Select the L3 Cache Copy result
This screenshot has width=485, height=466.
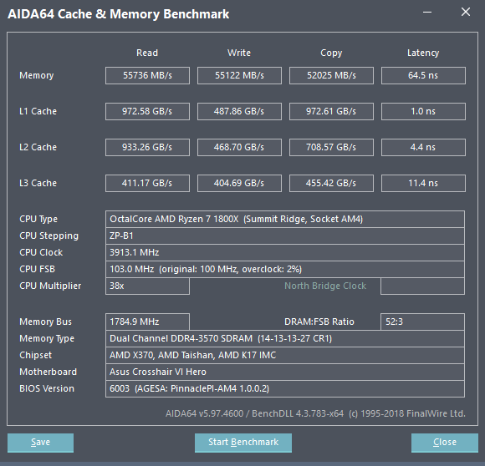pos(331,183)
